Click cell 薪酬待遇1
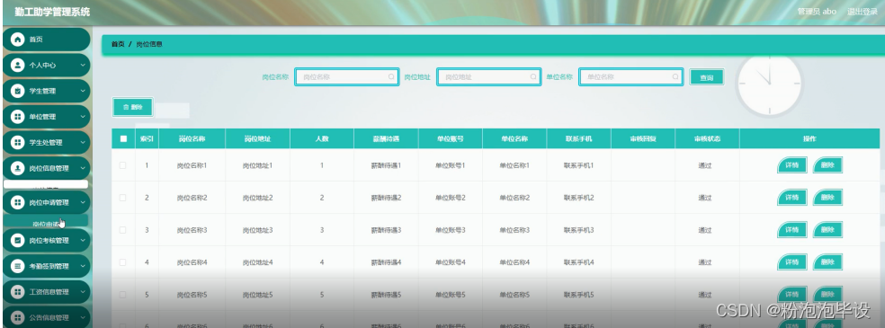Viewport: 885px width, 328px height. click(x=386, y=165)
